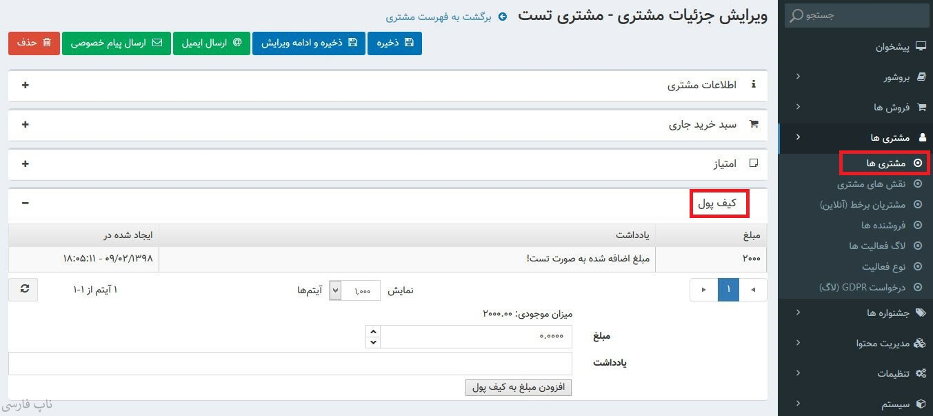Click the یادداشت note text field

[290, 364]
